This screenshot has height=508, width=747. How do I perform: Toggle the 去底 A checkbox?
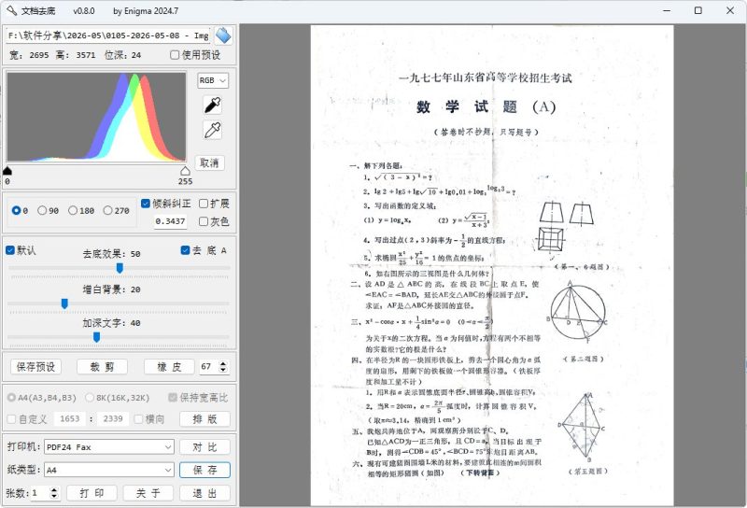click(185, 250)
